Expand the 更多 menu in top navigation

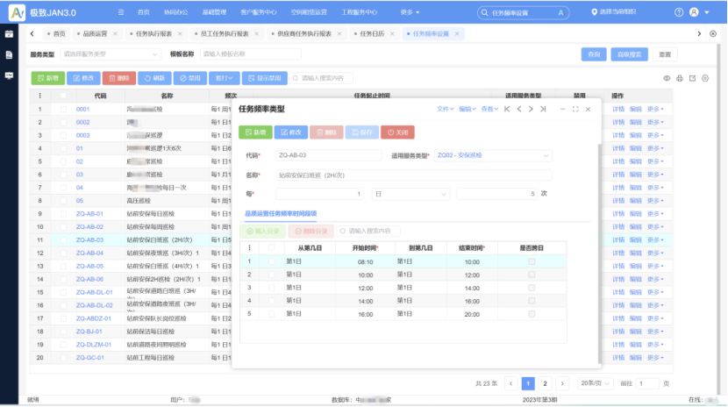tap(410, 12)
